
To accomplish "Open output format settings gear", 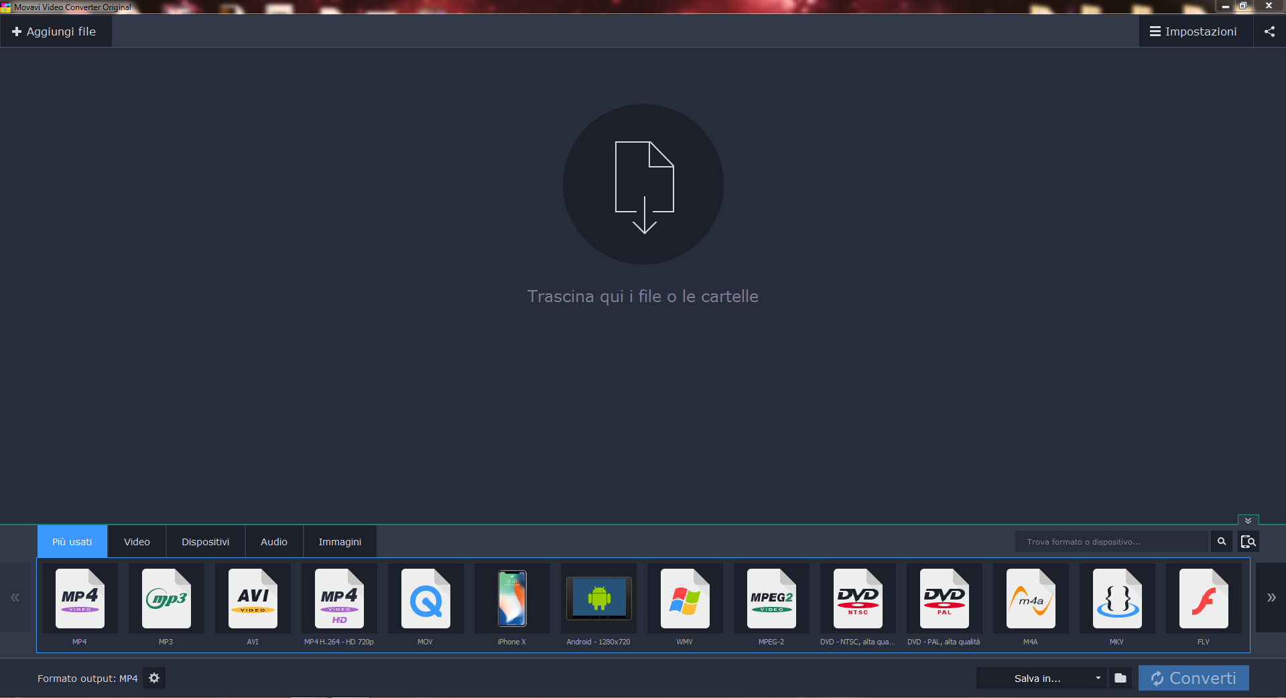I will click(153, 678).
